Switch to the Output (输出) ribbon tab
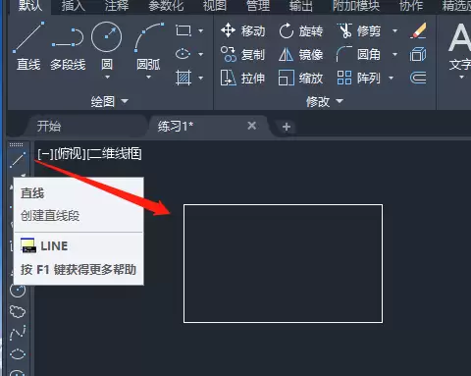 point(300,5)
